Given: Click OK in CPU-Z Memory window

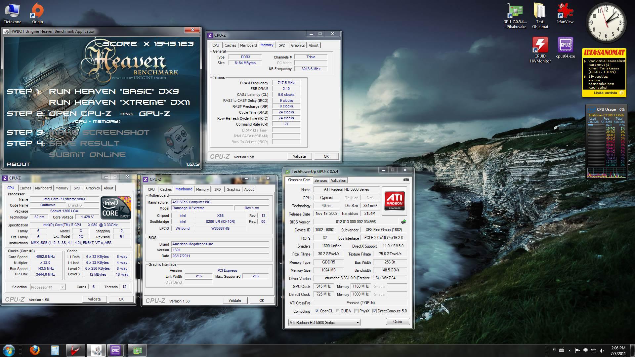Looking at the screenshot, I should point(326,156).
